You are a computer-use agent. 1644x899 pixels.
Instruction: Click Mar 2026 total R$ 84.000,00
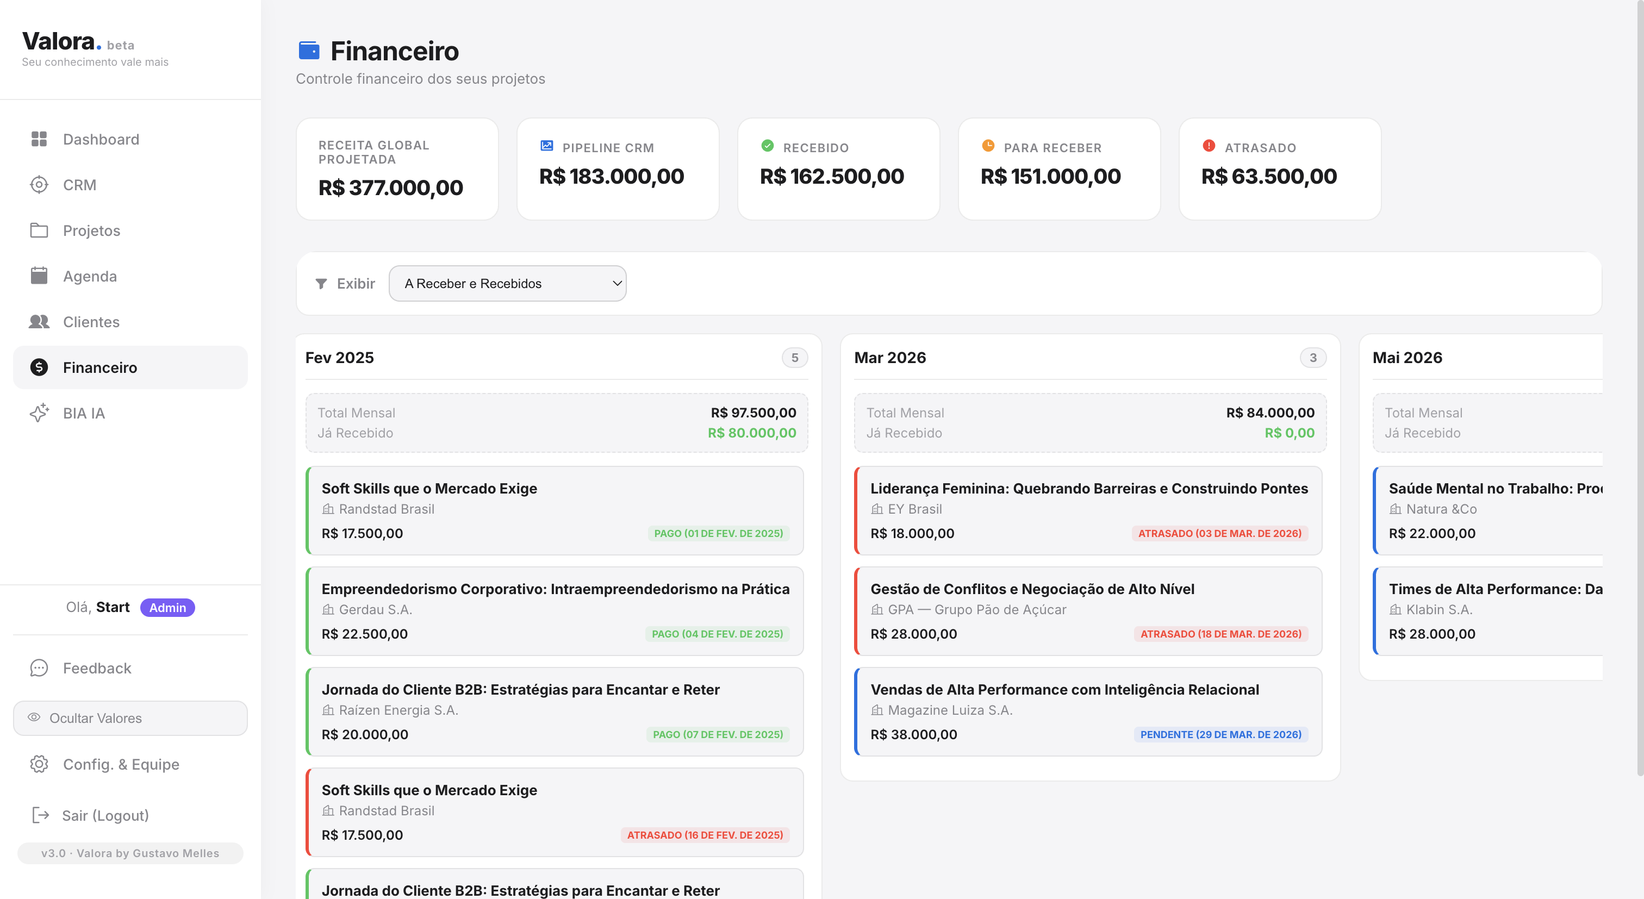click(1270, 413)
